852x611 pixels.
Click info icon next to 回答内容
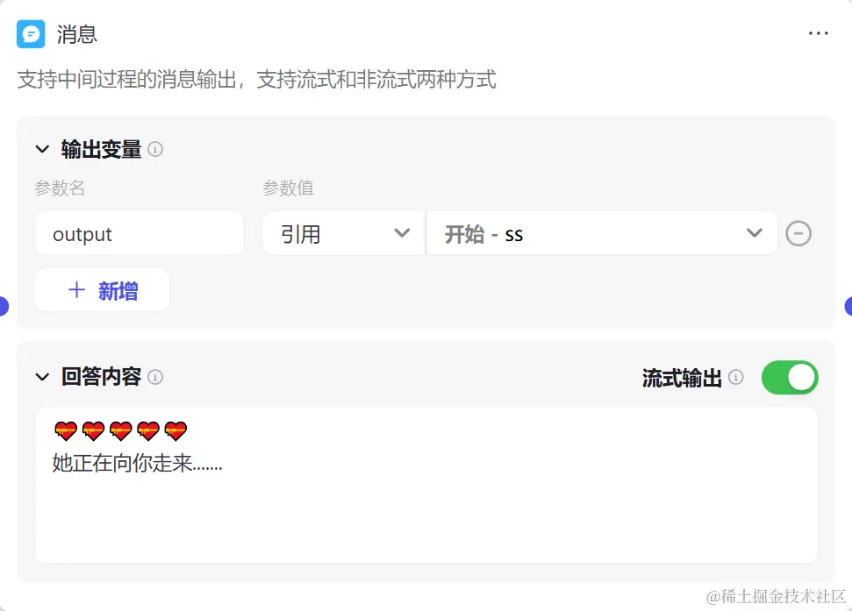(x=155, y=377)
